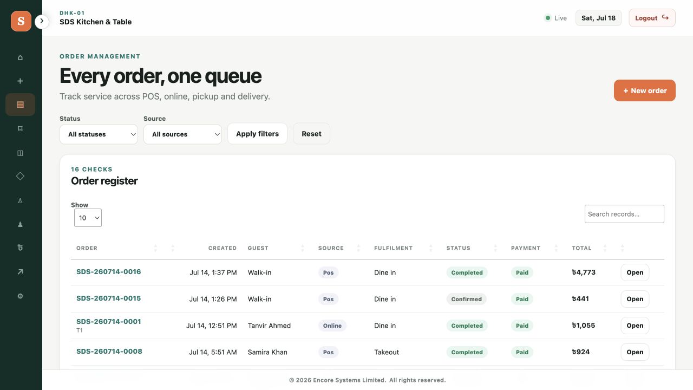
Task: Select the highlighted orders list icon in sidebar
Action: click(20, 105)
